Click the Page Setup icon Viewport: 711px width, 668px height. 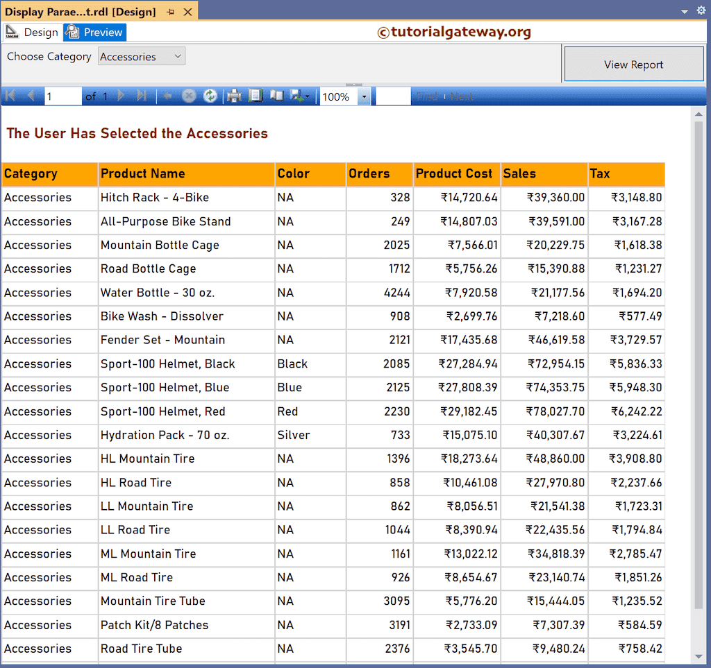coord(256,96)
